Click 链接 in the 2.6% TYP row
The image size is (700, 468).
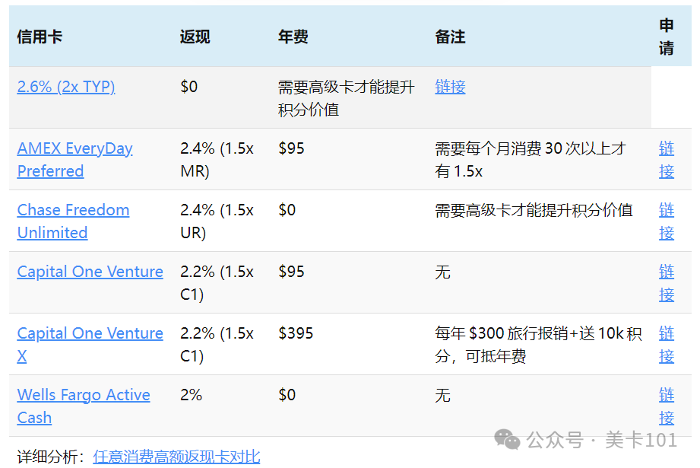pyautogui.click(x=450, y=87)
